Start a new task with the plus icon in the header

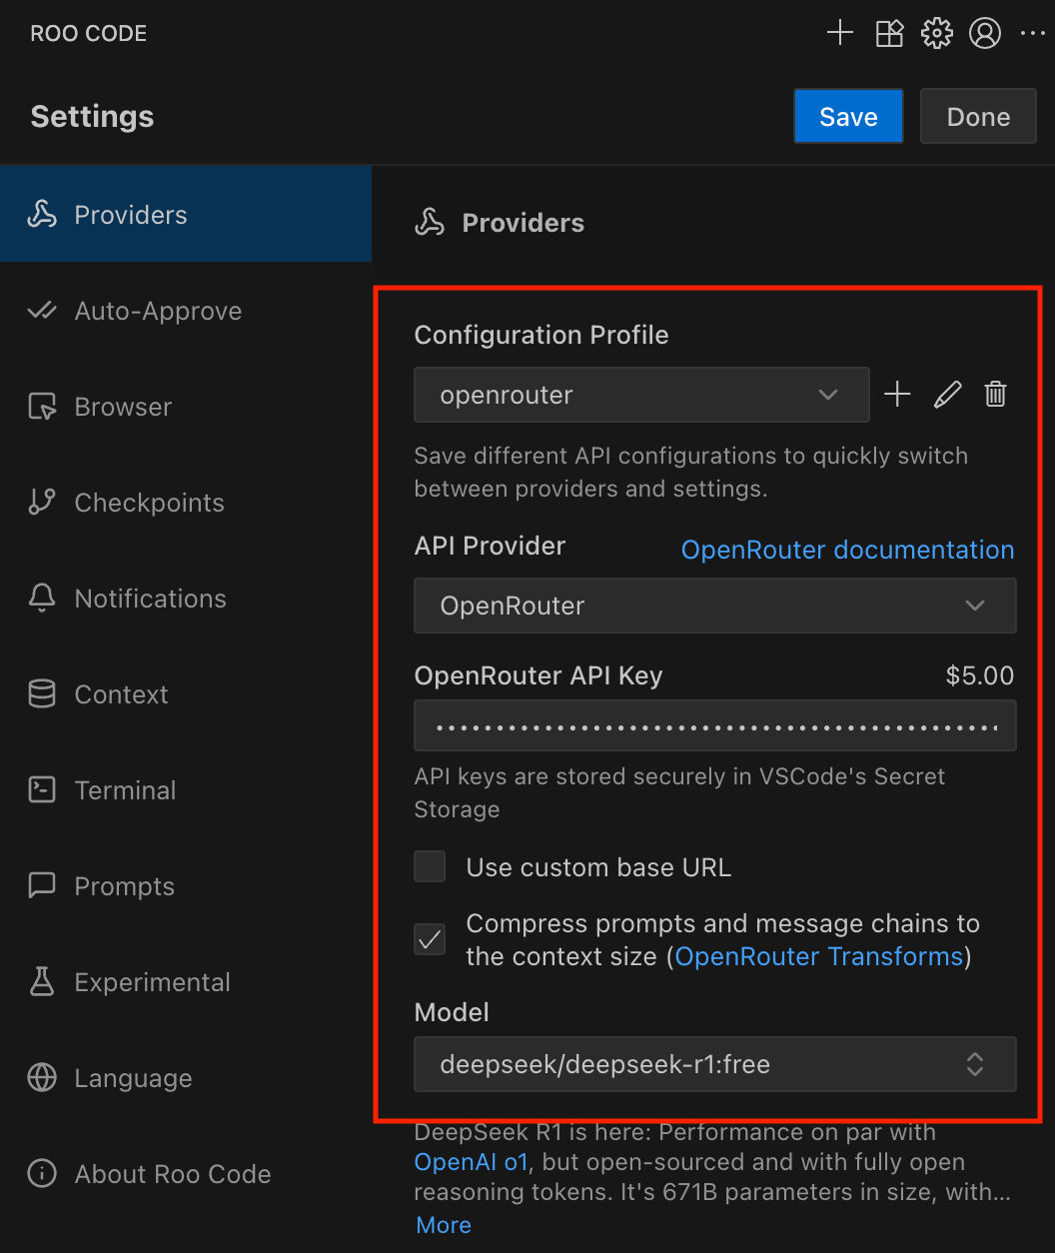tap(840, 33)
